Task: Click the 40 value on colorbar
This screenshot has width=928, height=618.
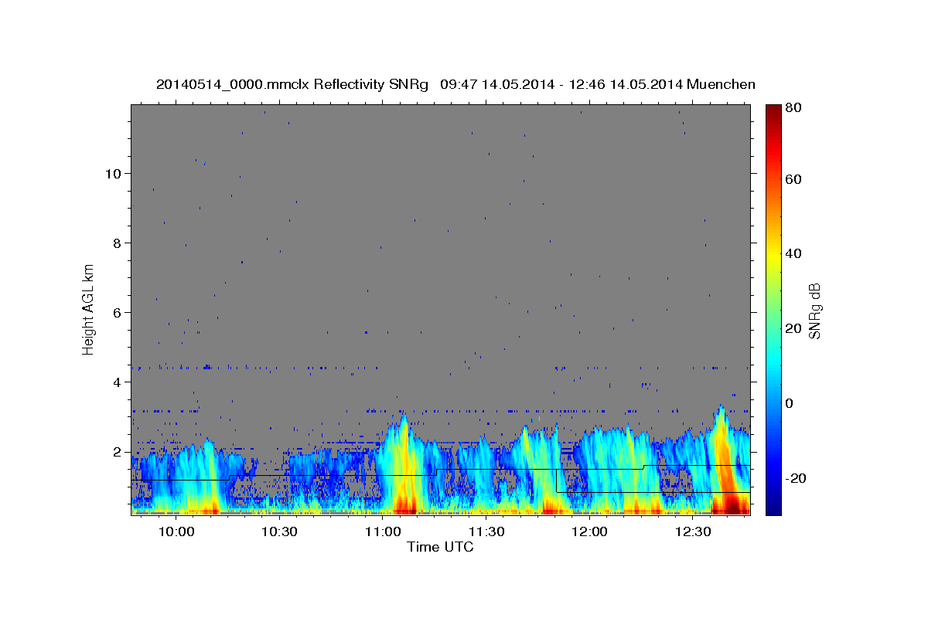Action: (x=793, y=253)
